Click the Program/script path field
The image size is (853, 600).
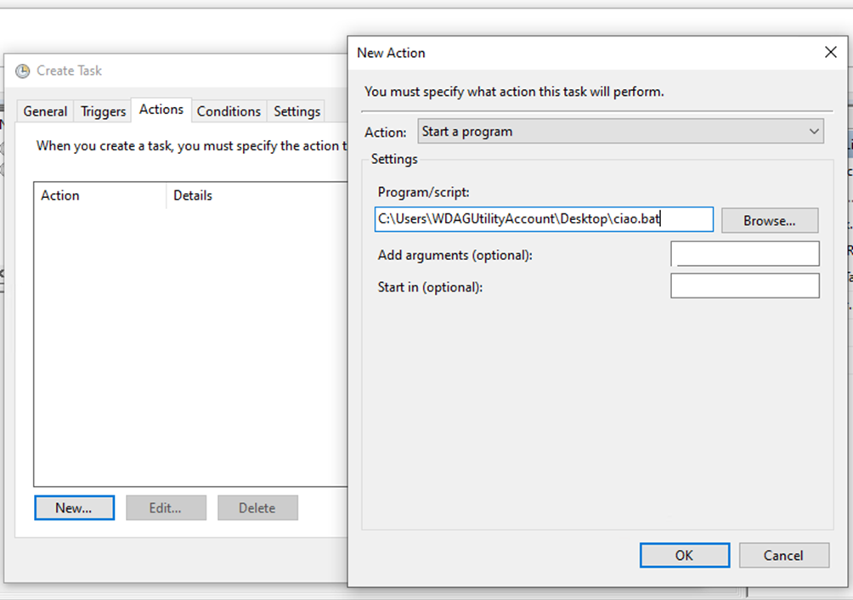click(x=544, y=220)
